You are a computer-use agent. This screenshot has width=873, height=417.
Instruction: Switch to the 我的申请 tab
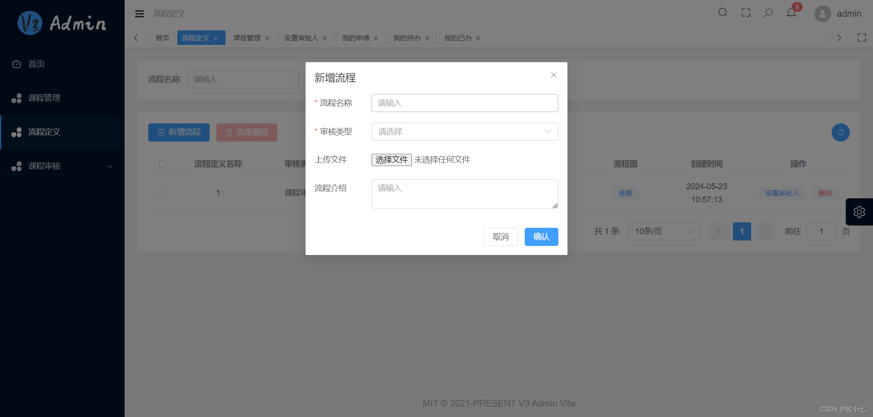pyautogui.click(x=356, y=38)
